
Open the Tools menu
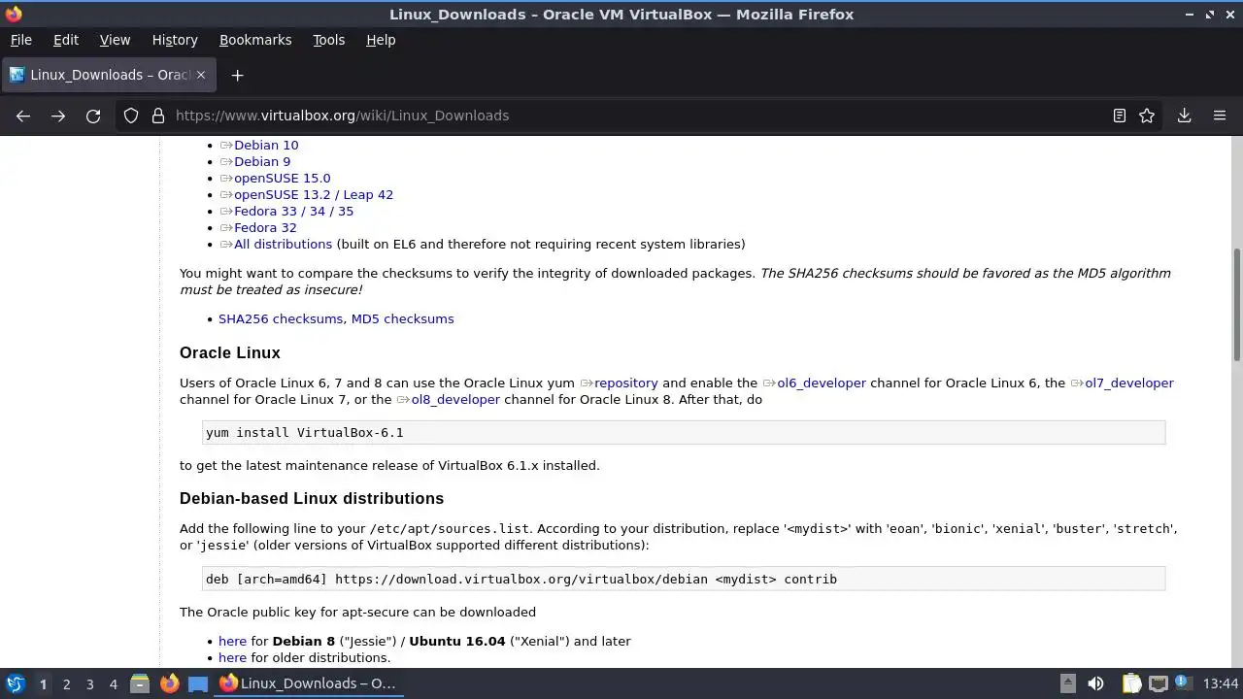328,40
